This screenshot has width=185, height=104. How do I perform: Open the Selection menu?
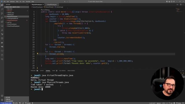pyautogui.click(x=12, y=1)
